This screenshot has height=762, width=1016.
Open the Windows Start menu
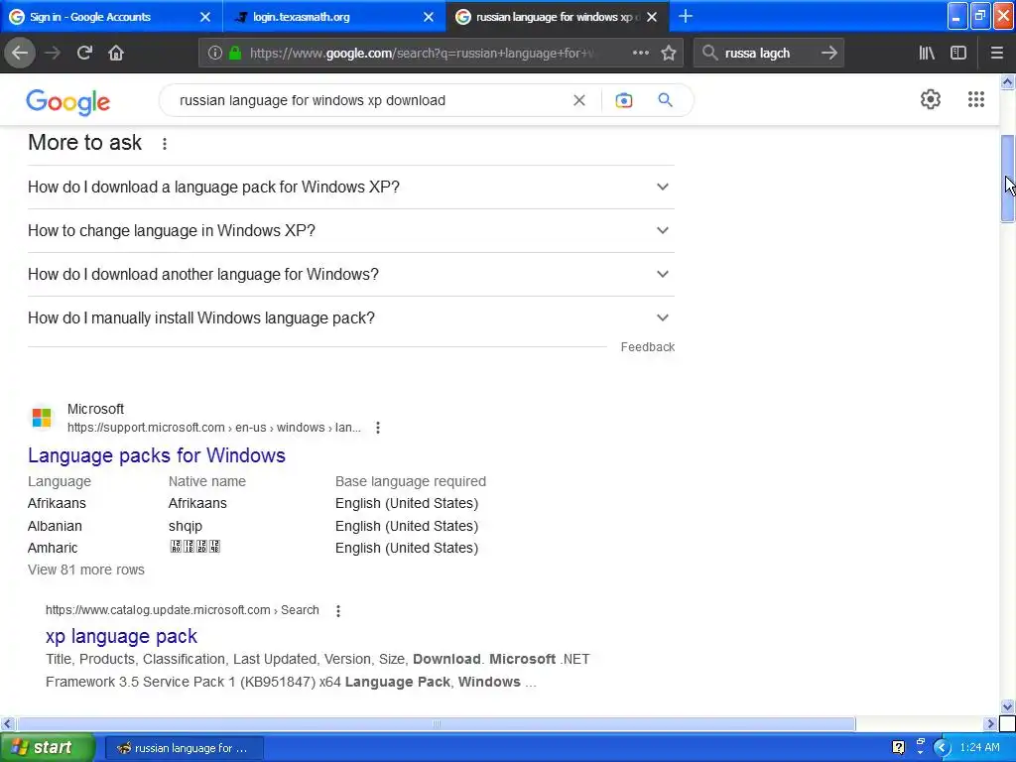[47, 748]
